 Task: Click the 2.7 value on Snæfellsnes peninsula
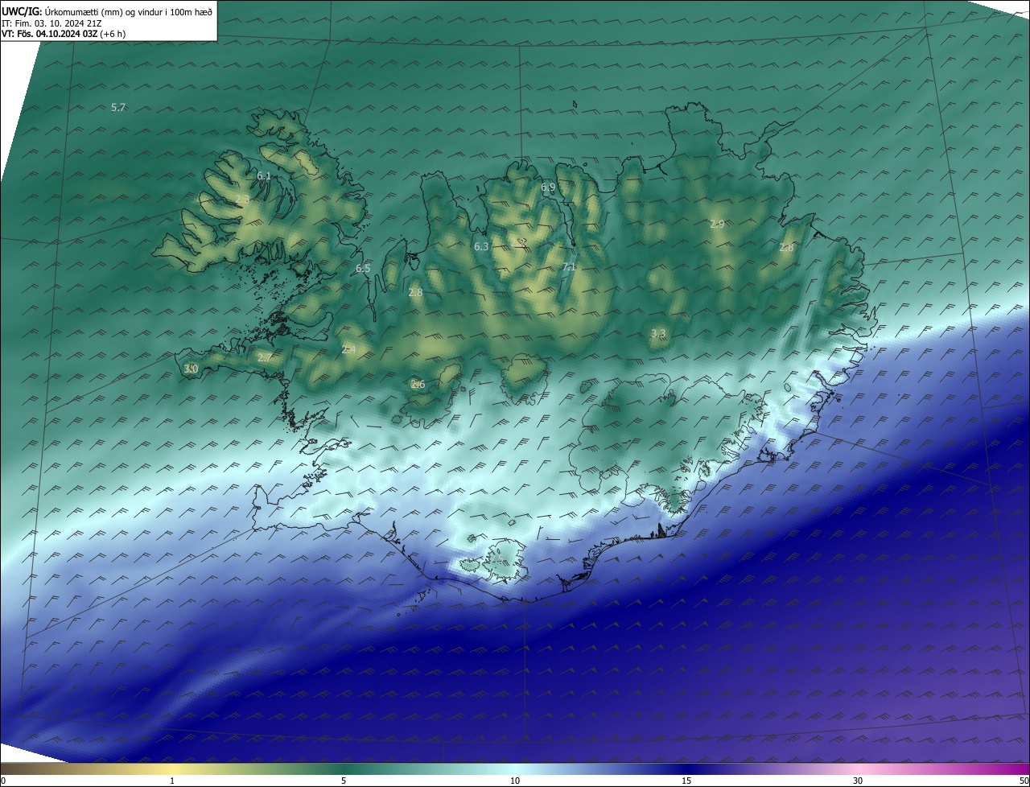(x=264, y=357)
